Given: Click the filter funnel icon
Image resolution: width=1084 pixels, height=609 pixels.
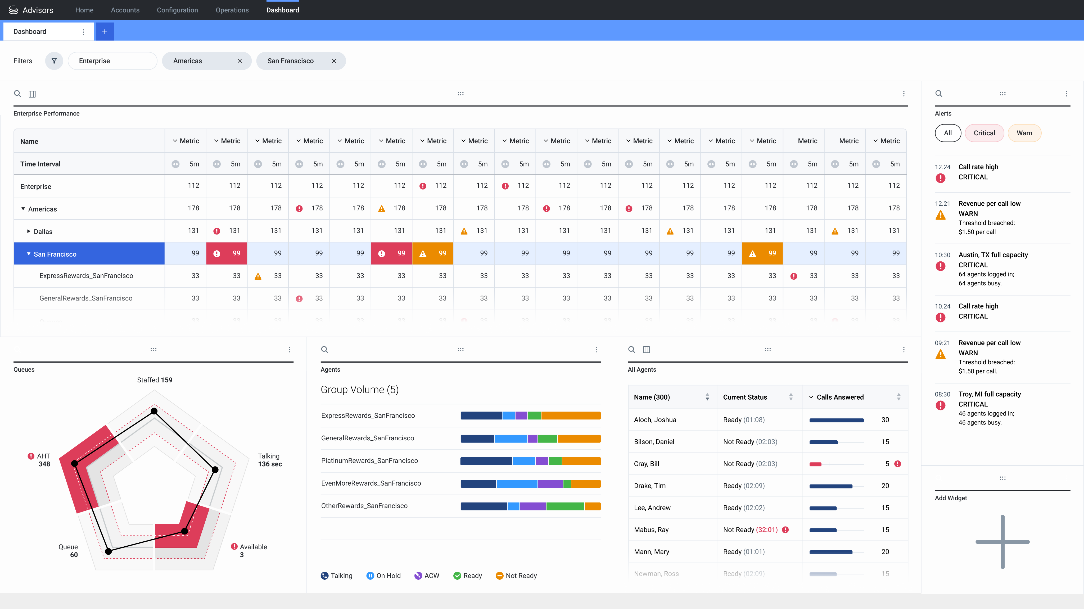Looking at the screenshot, I should pos(54,61).
